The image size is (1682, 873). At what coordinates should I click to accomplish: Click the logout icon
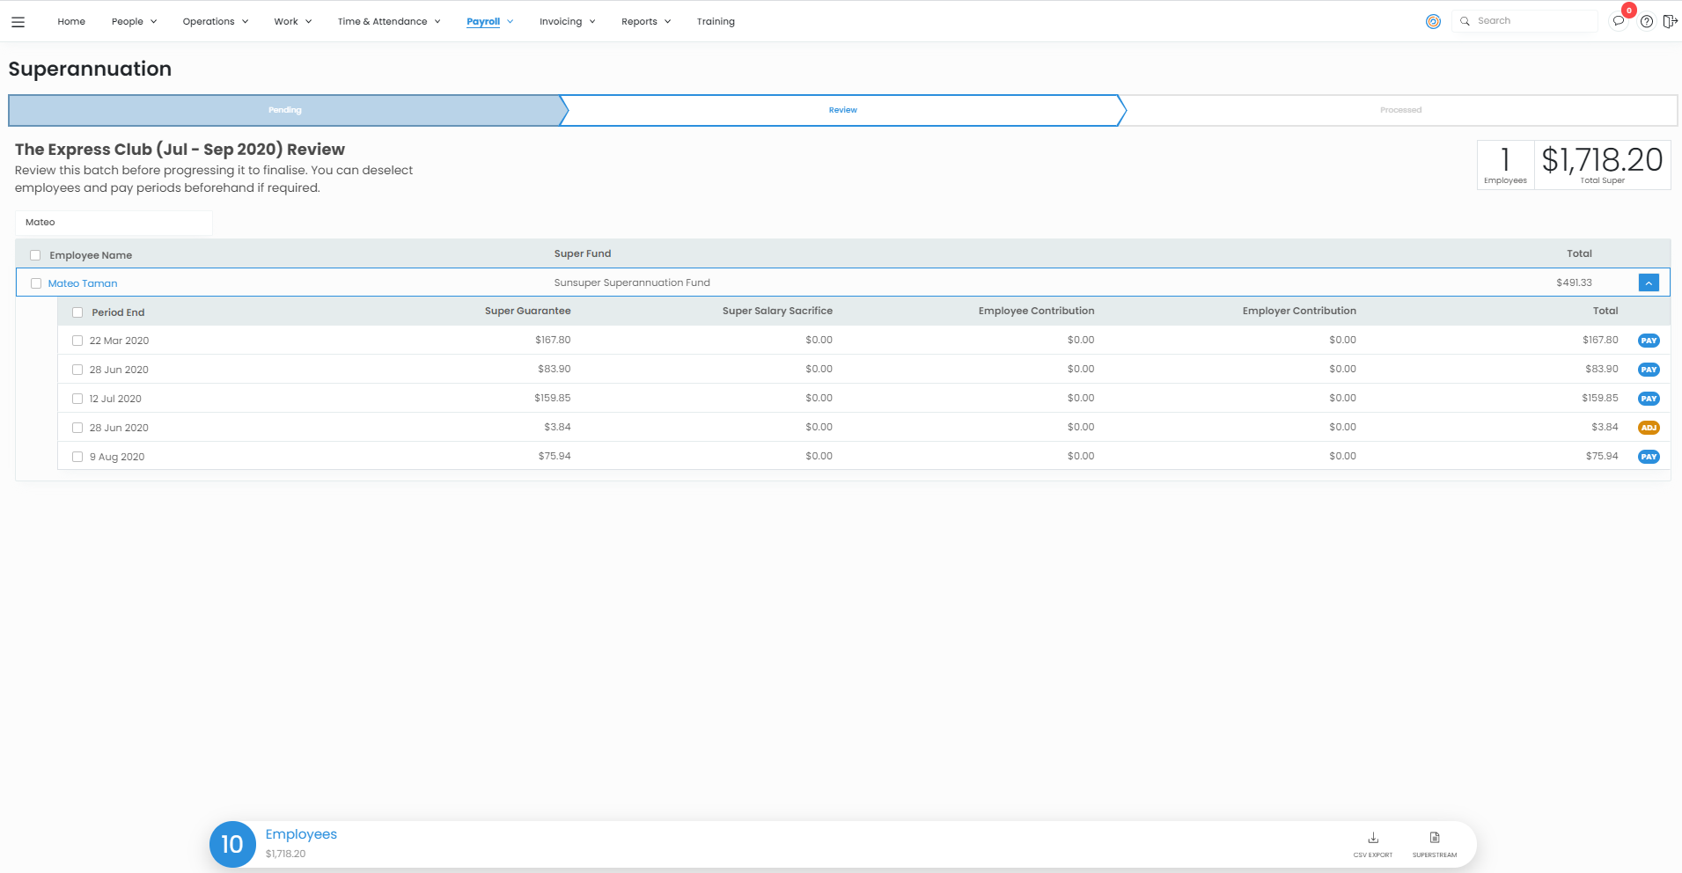pos(1670,21)
